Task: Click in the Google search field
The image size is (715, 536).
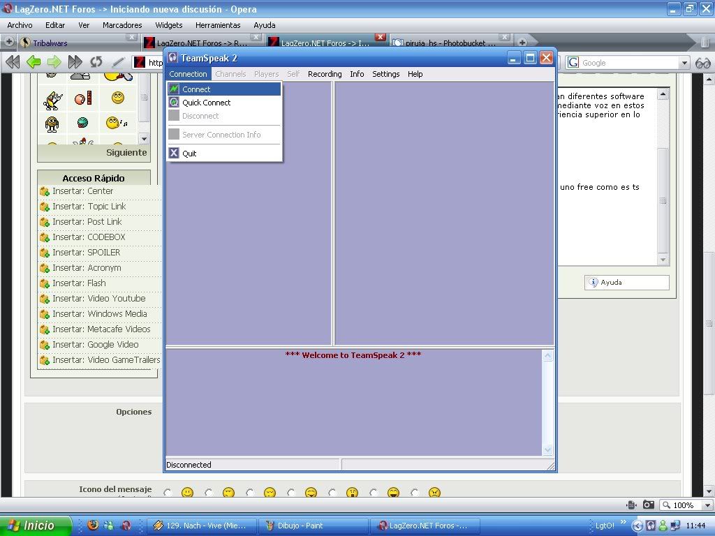Action: (x=629, y=63)
